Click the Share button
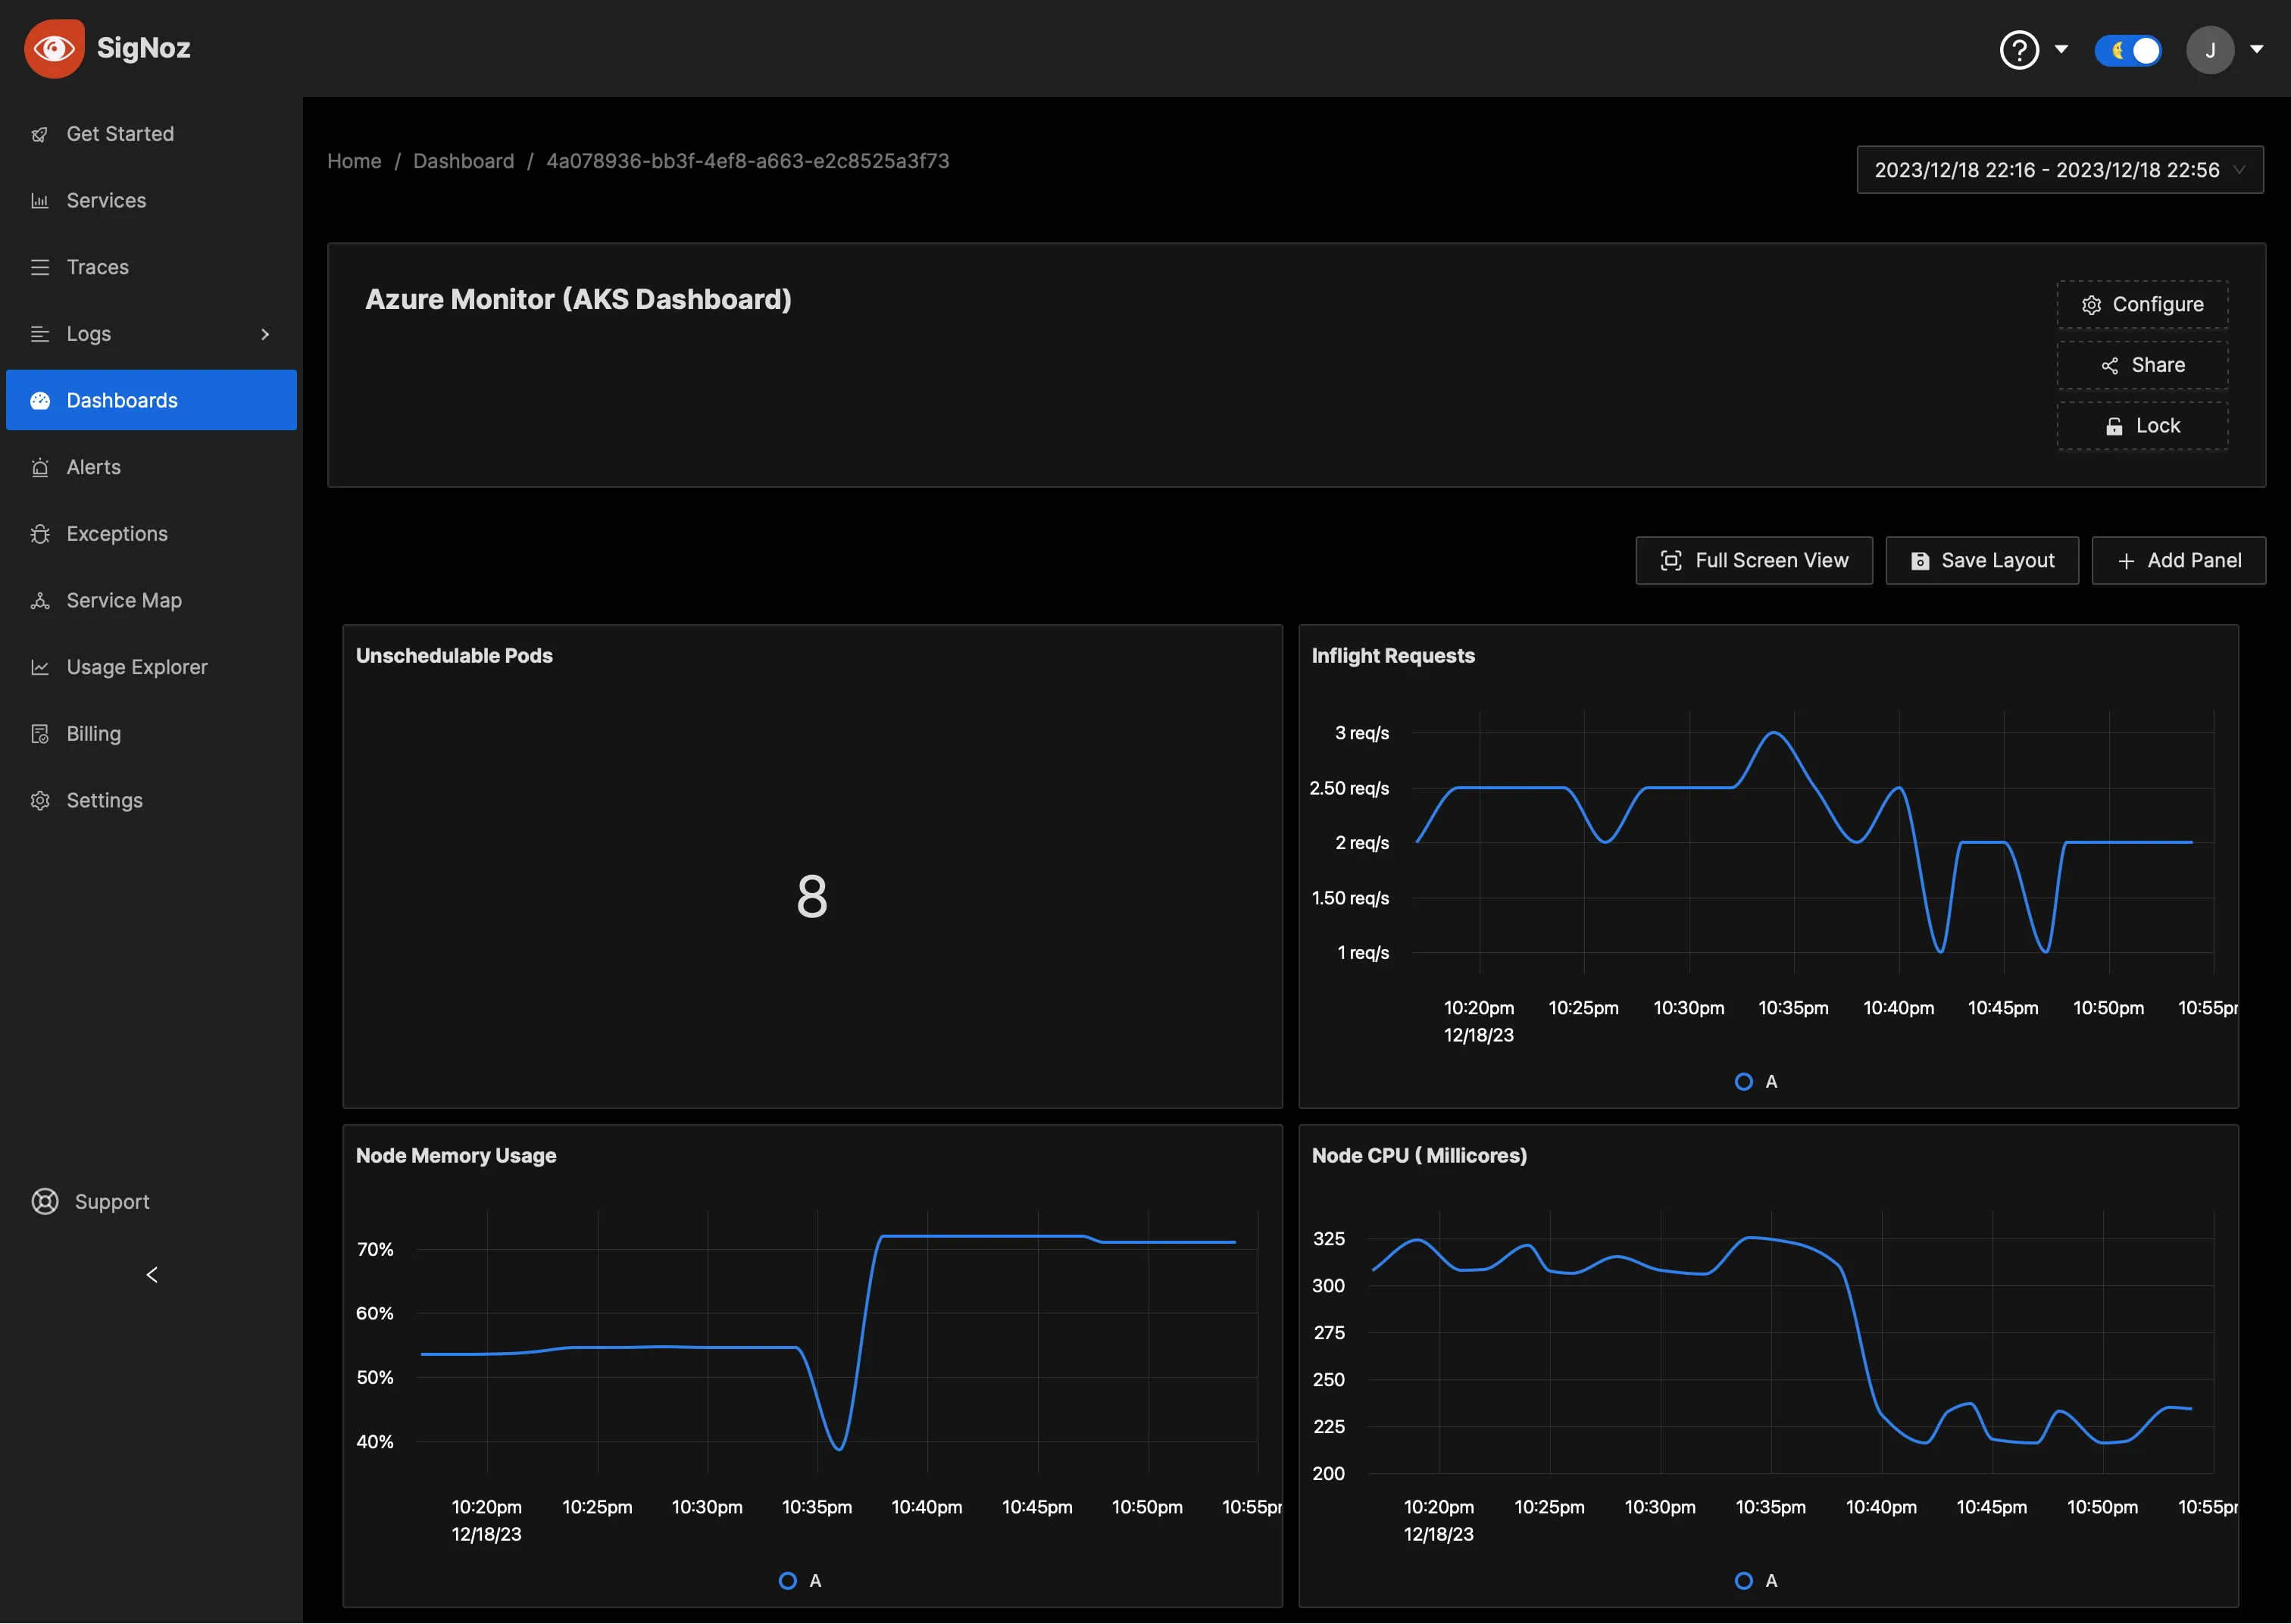The height and width of the screenshot is (1624, 2291). [2142, 365]
